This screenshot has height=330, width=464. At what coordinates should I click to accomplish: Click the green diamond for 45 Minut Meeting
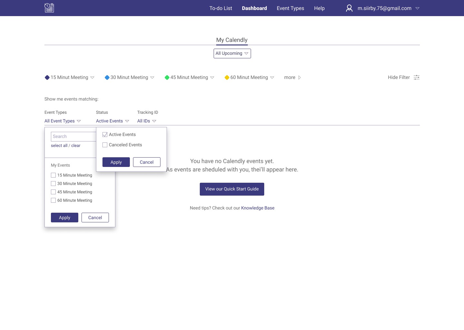point(167,77)
